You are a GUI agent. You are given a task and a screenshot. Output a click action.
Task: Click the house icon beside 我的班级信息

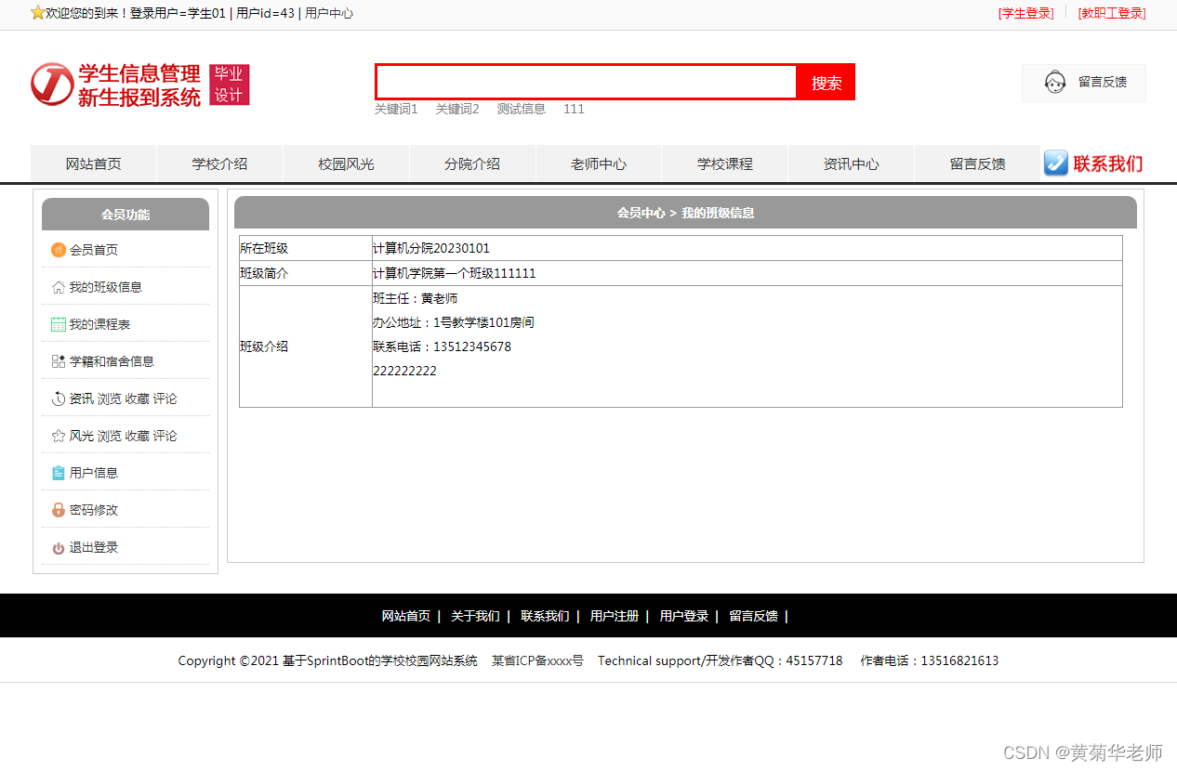[59, 287]
